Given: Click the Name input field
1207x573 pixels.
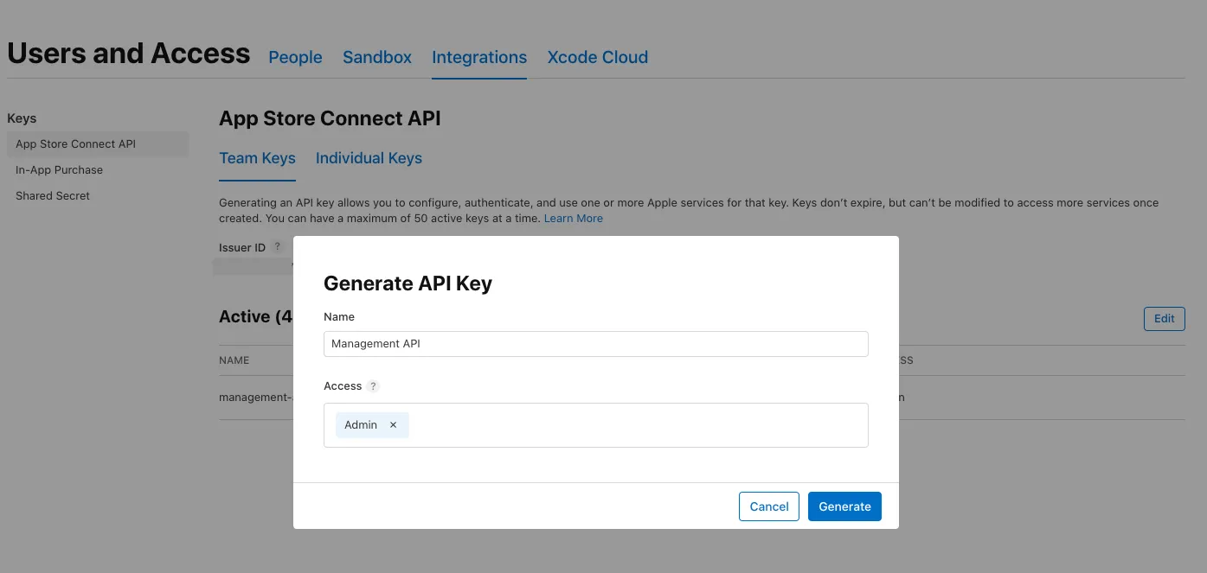Looking at the screenshot, I should (595, 343).
